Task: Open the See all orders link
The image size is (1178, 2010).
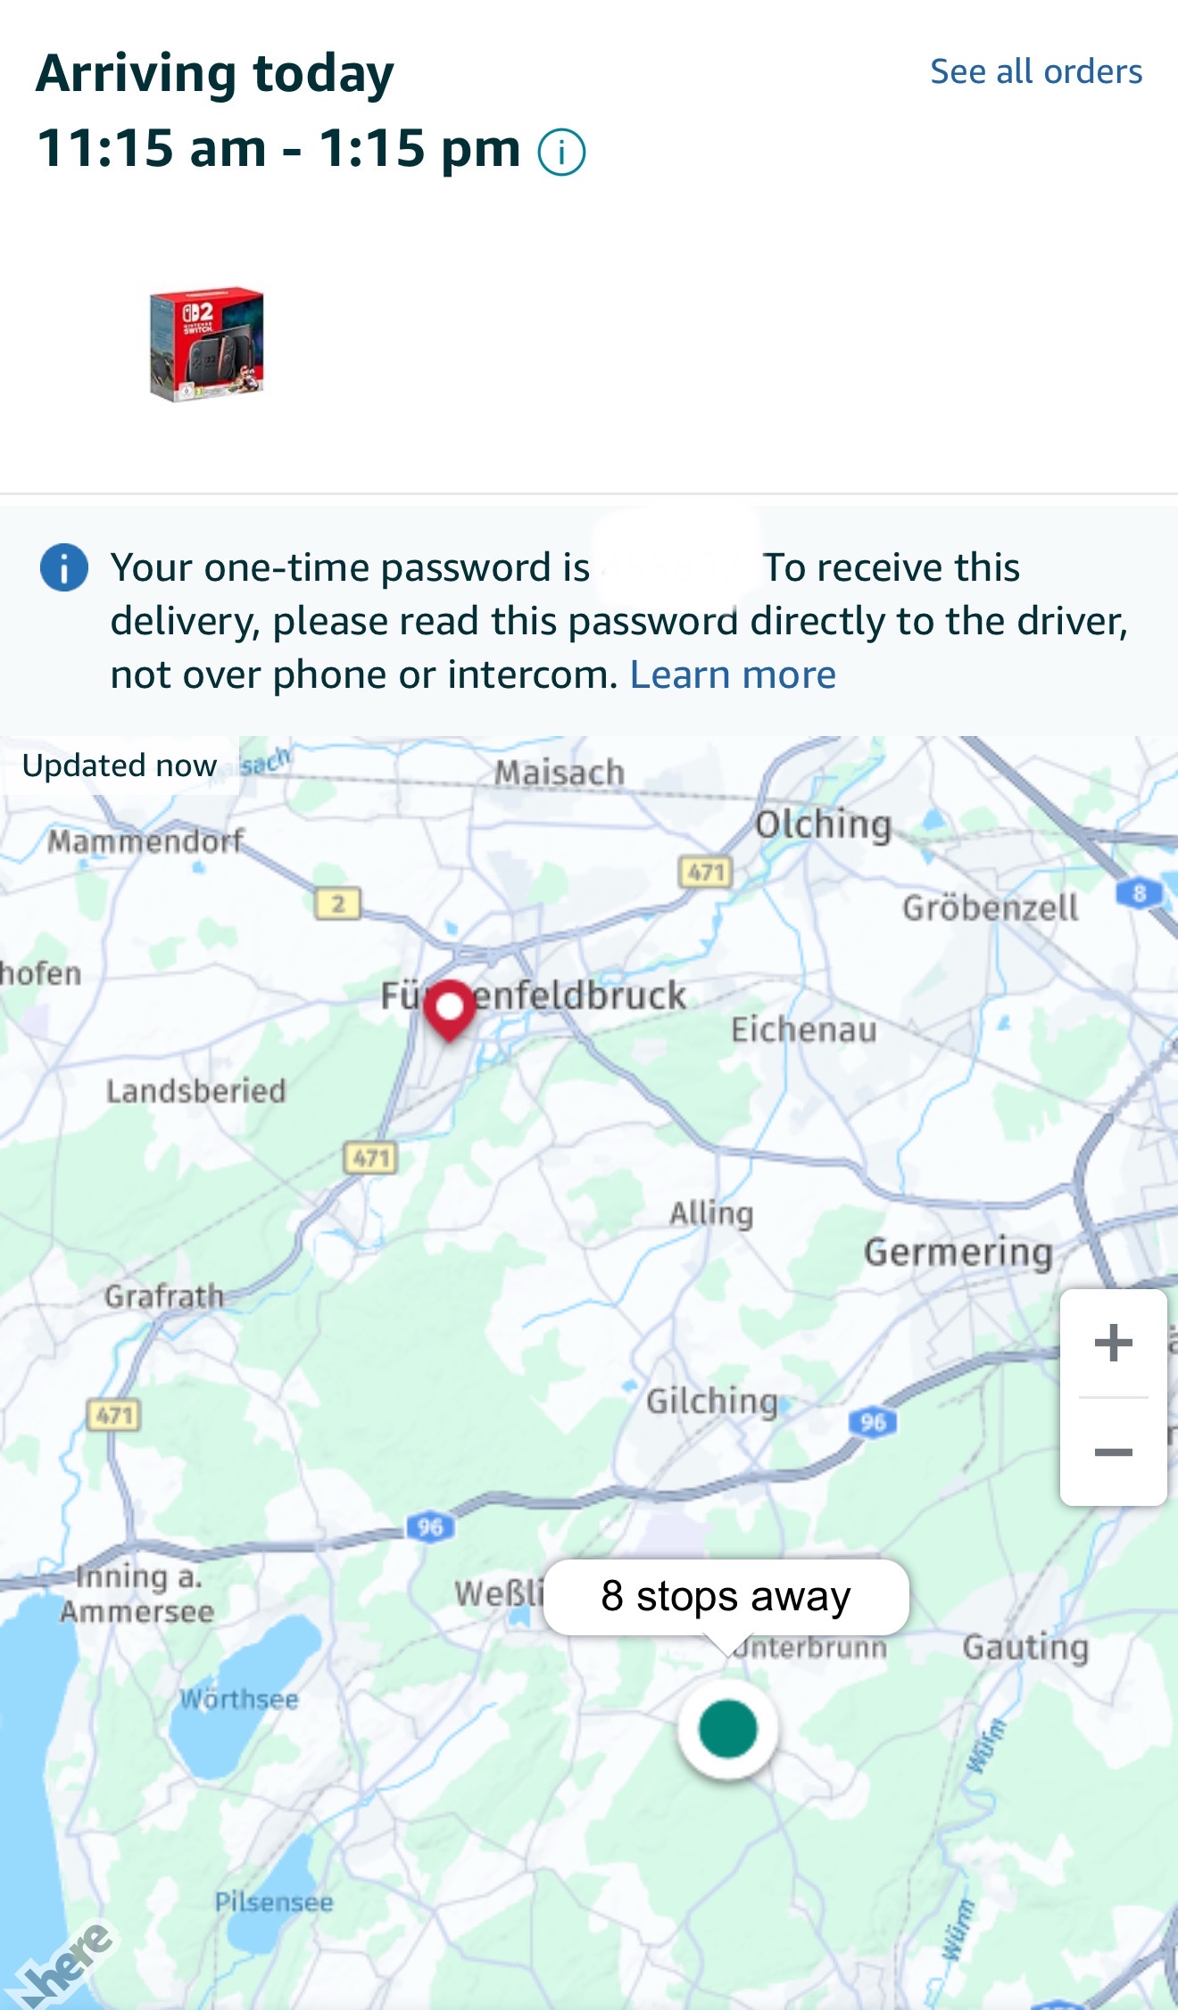Action: [1036, 71]
